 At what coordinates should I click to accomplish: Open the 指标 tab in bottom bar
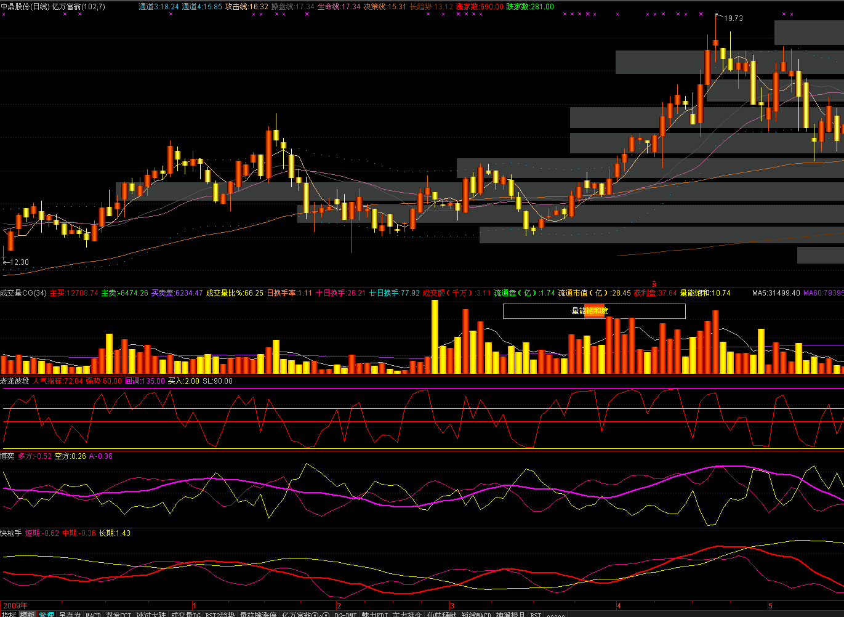pos(9,614)
